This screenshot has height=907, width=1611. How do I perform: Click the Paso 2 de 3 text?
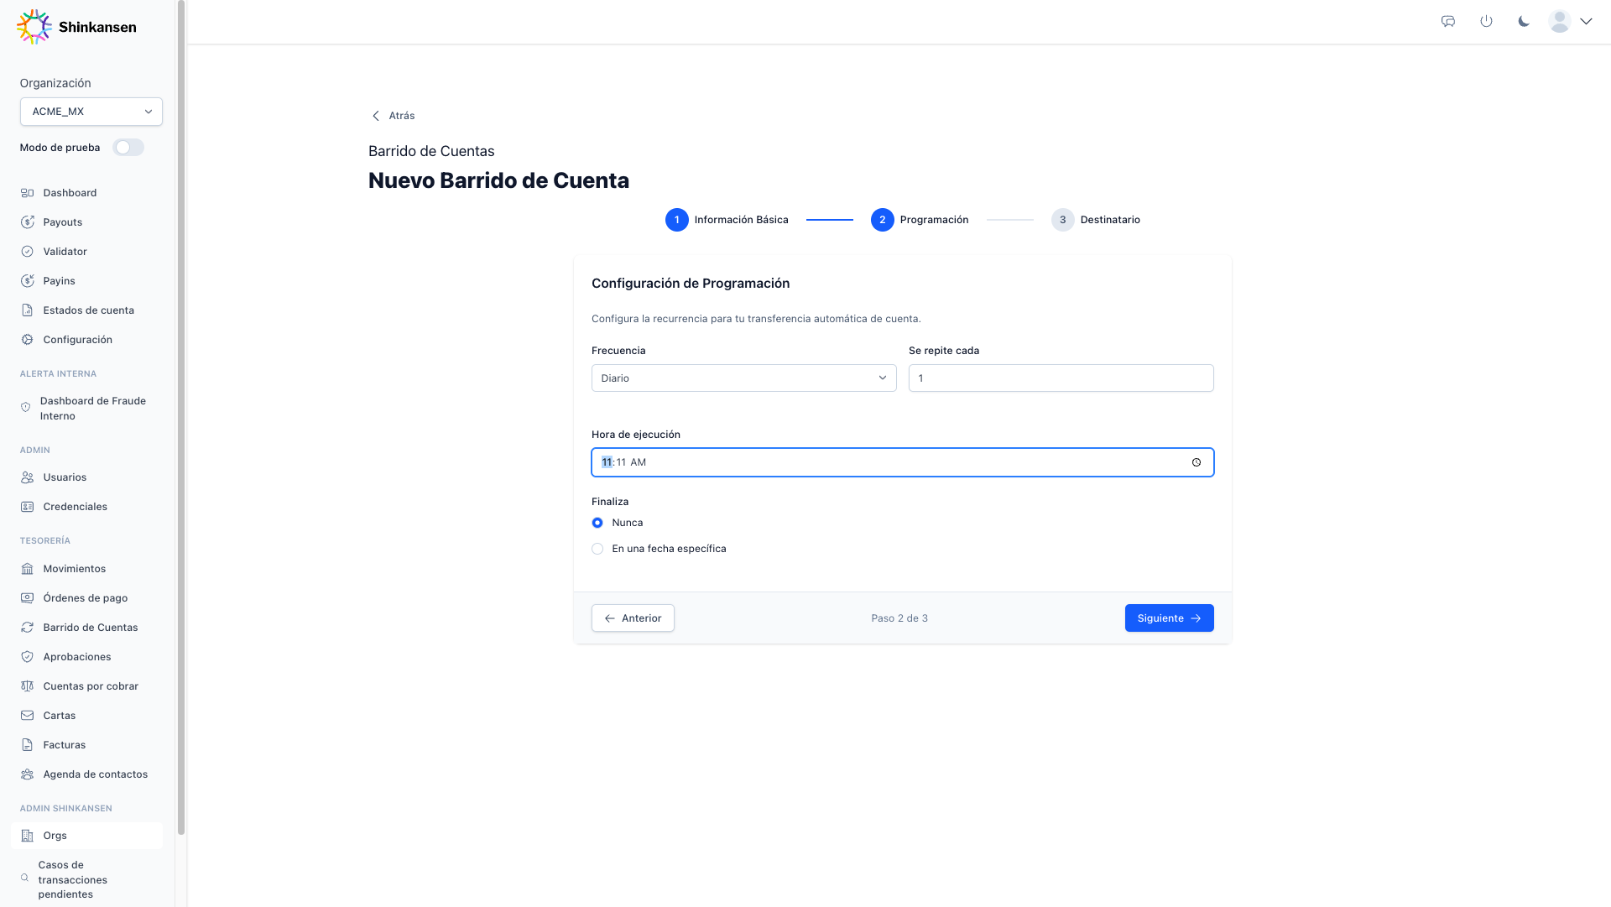pyautogui.click(x=899, y=618)
